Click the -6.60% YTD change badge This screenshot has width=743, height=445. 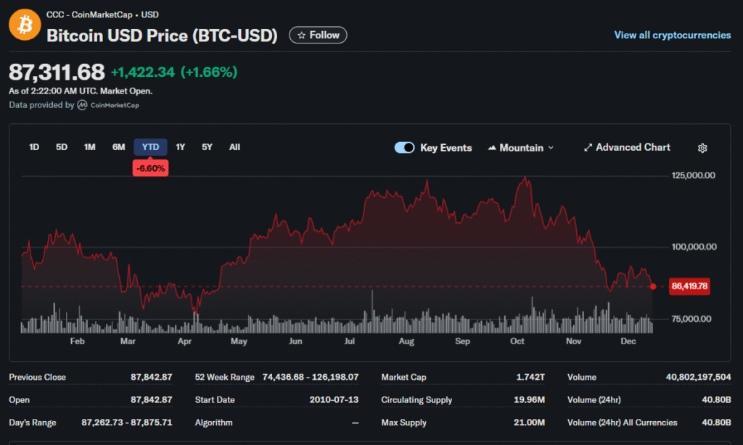click(150, 168)
